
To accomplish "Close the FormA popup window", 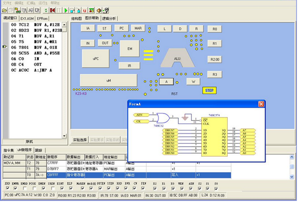I will [261, 104].
